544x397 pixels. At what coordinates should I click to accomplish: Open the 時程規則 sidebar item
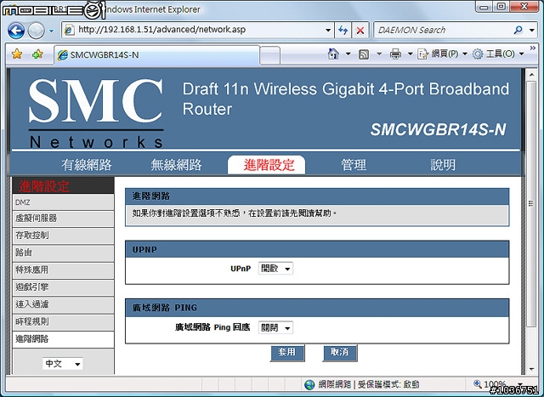(x=63, y=322)
